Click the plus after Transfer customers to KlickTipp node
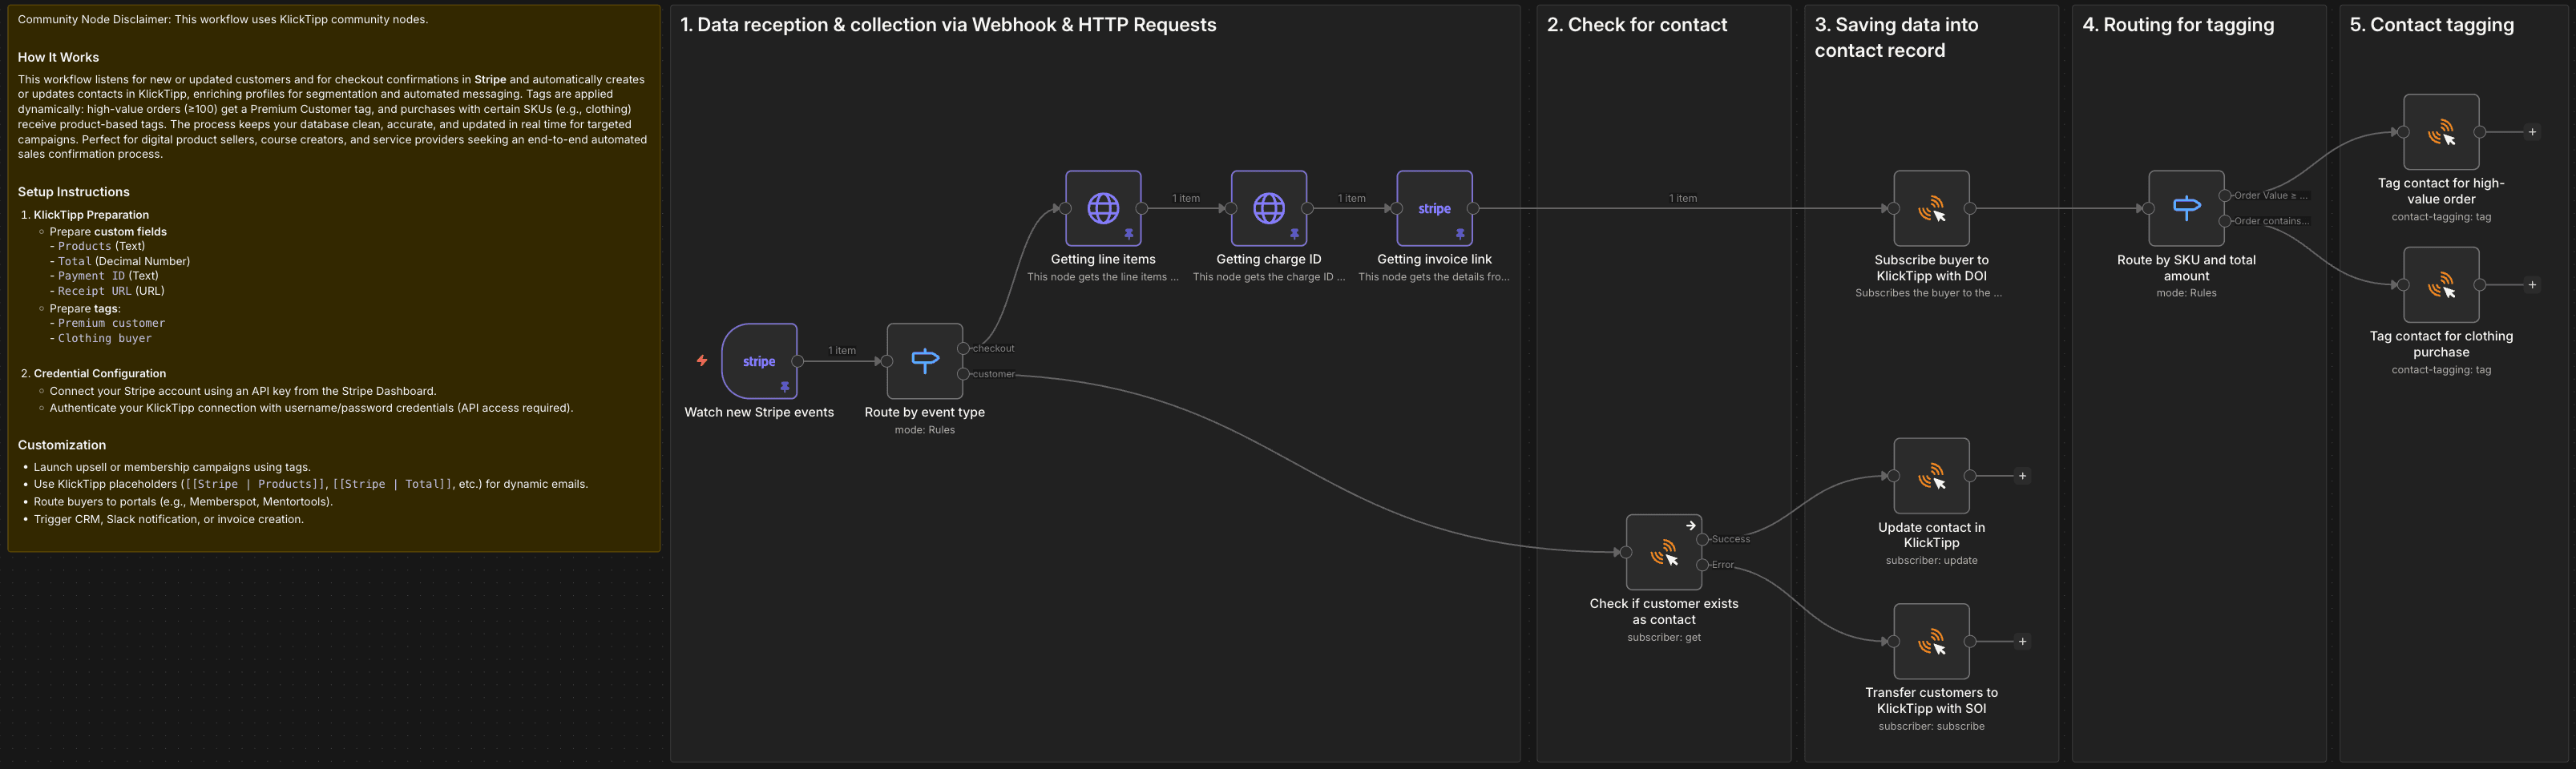The image size is (2576, 769). pyautogui.click(x=2022, y=641)
